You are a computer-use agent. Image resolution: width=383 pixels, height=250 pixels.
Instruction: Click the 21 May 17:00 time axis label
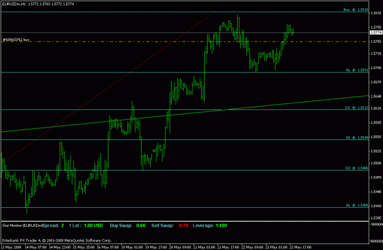(x=229, y=248)
